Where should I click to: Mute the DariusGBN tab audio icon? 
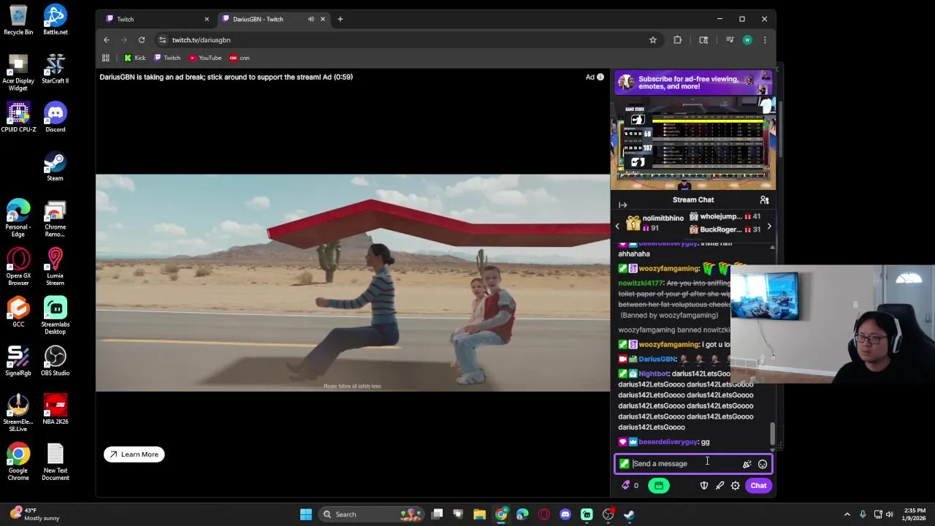point(311,19)
